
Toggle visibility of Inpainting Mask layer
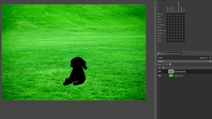[x=159, y=72]
